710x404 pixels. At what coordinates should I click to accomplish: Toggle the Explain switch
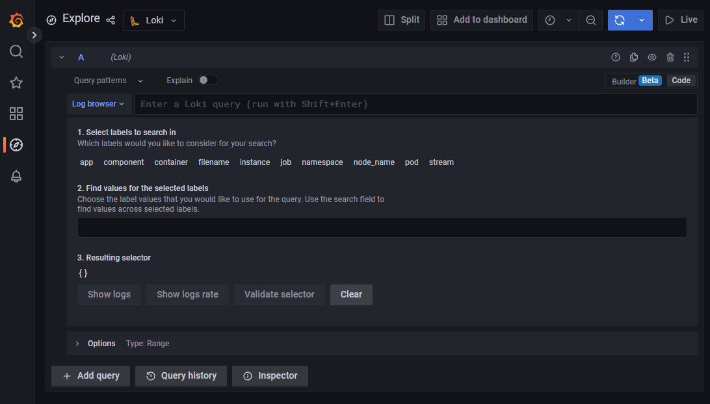pyautogui.click(x=208, y=80)
